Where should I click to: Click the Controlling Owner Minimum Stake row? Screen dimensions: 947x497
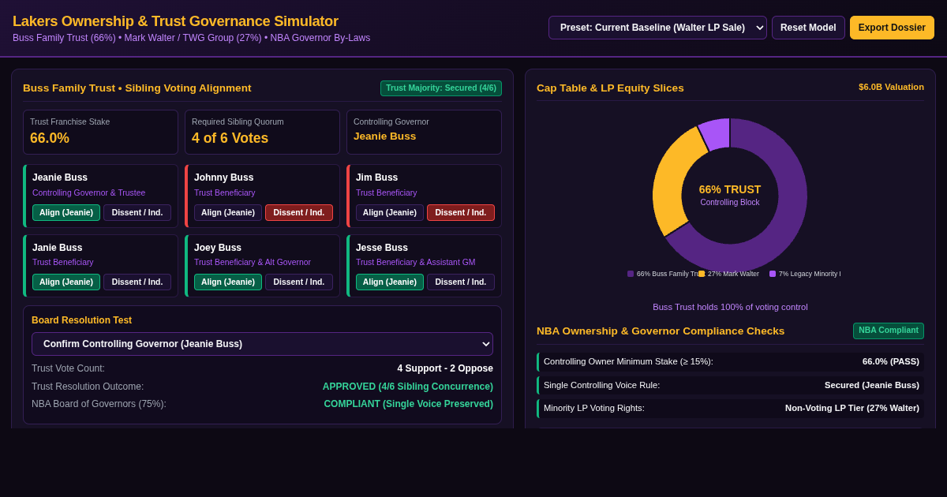point(730,362)
